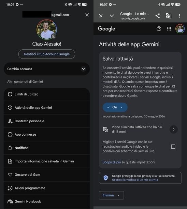Image resolution: width=187 pixels, height=209 pixels.
Task: Tap the muted bell icon in right status bar
Action: click(163, 4)
